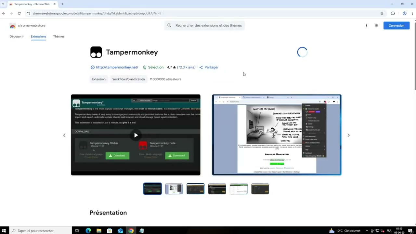Image resolution: width=416 pixels, height=234 pixels.
Task: Open the web store options menu
Action: pos(366,25)
